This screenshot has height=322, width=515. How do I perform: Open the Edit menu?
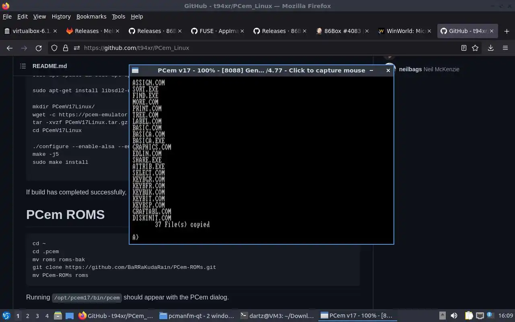click(x=23, y=17)
